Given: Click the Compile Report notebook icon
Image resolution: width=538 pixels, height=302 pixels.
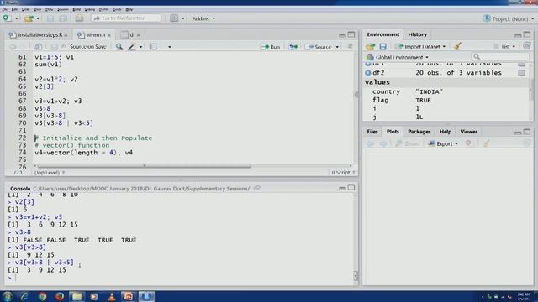Looking at the screenshot, I should click(153, 47).
